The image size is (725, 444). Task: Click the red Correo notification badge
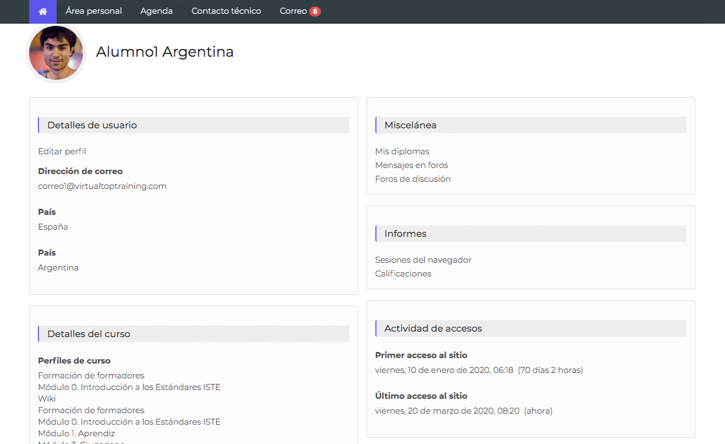tap(315, 12)
